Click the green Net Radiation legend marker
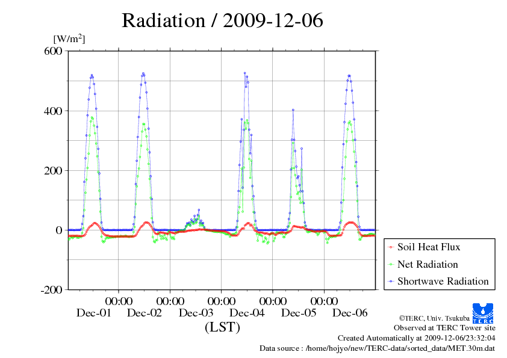Screen dimensions: 507x358 click(391, 264)
